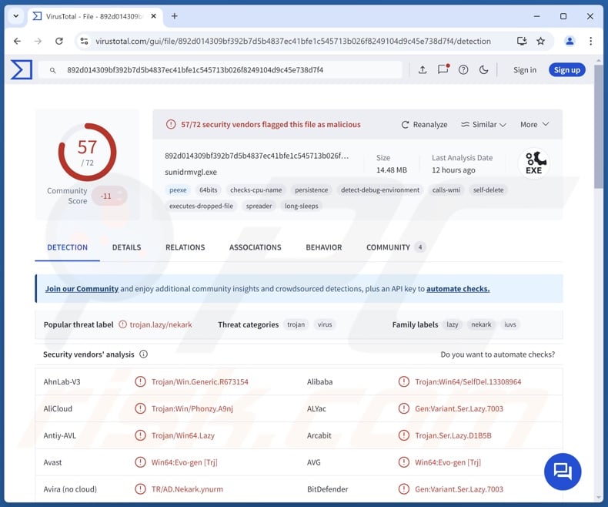
Task: Click the checks-cpu-name tag
Action: point(256,190)
